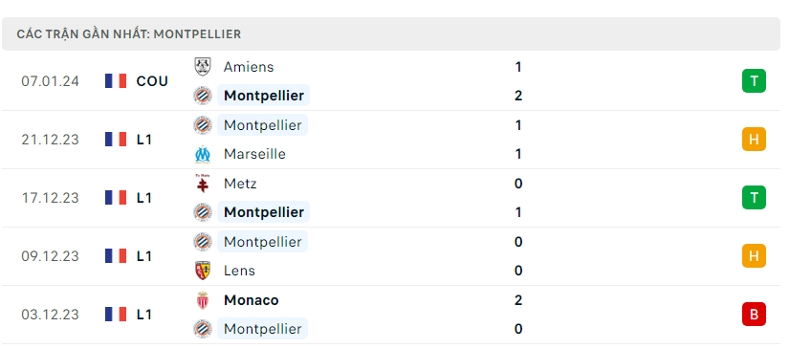Click green T badge for Amiens match
The image size is (789, 349).
click(754, 81)
